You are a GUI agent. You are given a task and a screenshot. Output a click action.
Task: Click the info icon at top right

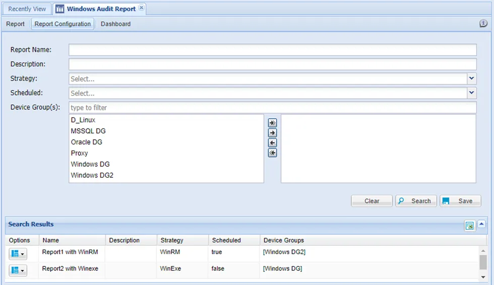coord(483,23)
